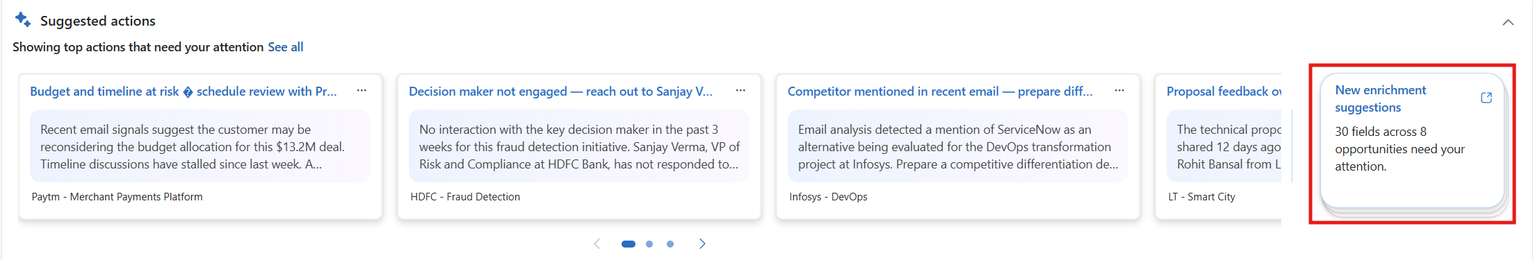Click the pop-out icon on enrichment card
The width and height of the screenshot is (1533, 260).
point(1486,98)
